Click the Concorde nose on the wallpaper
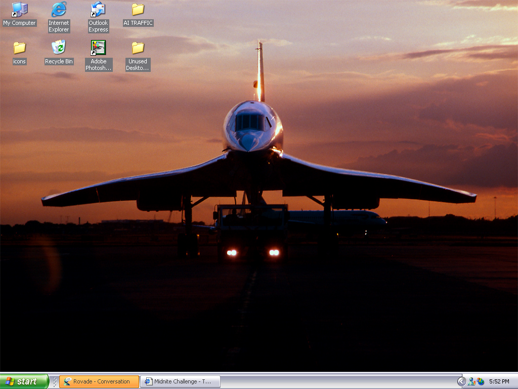Screen dimensions: 518x389 pos(248,141)
